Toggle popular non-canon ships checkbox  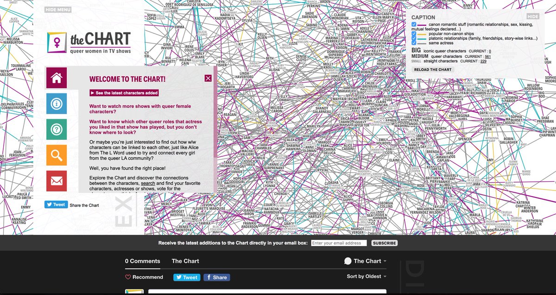click(x=414, y=33)
